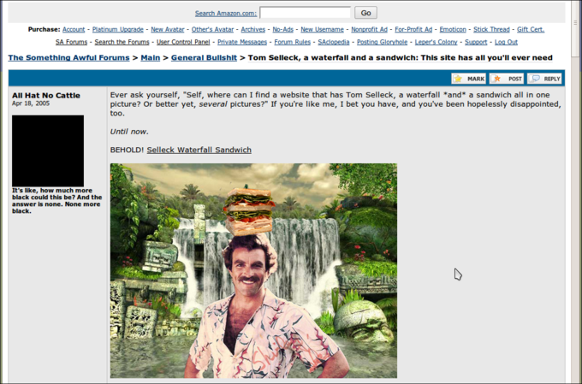Open the User Control Panel

[183, 42]
